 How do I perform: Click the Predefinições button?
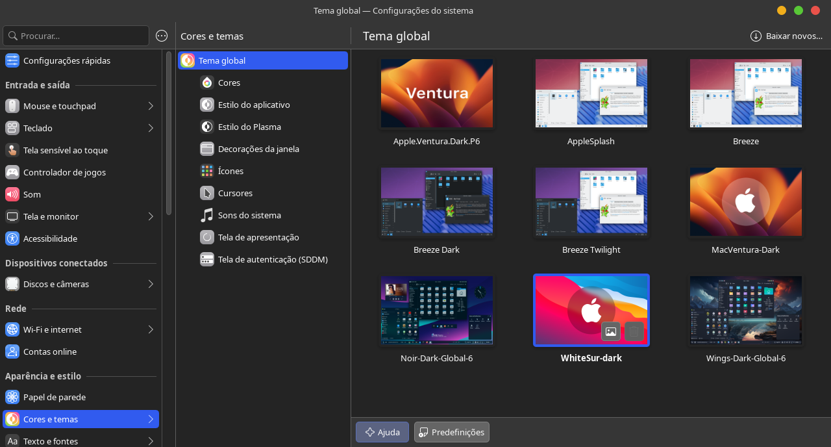click(x=452, y=432)
